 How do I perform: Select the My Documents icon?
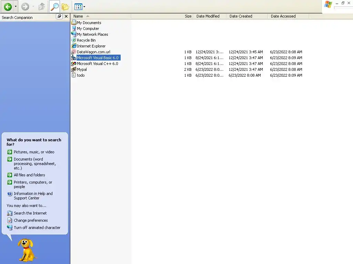click(74, 22)
